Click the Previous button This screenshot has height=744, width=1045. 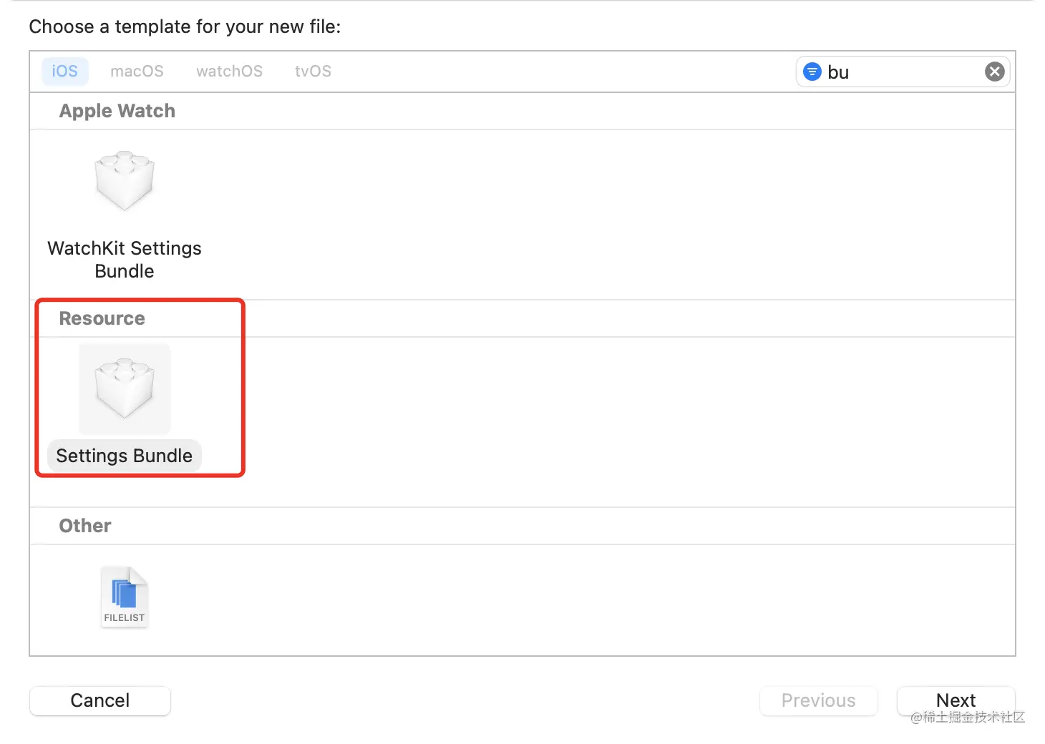818,700
